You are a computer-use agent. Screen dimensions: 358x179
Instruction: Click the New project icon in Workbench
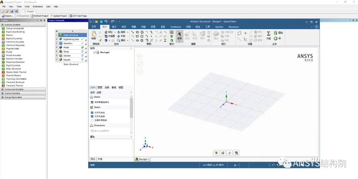(2, 11)
